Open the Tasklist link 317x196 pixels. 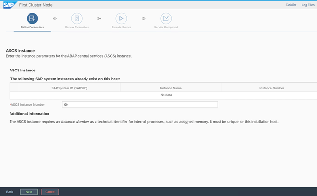(x=291, y=5)
